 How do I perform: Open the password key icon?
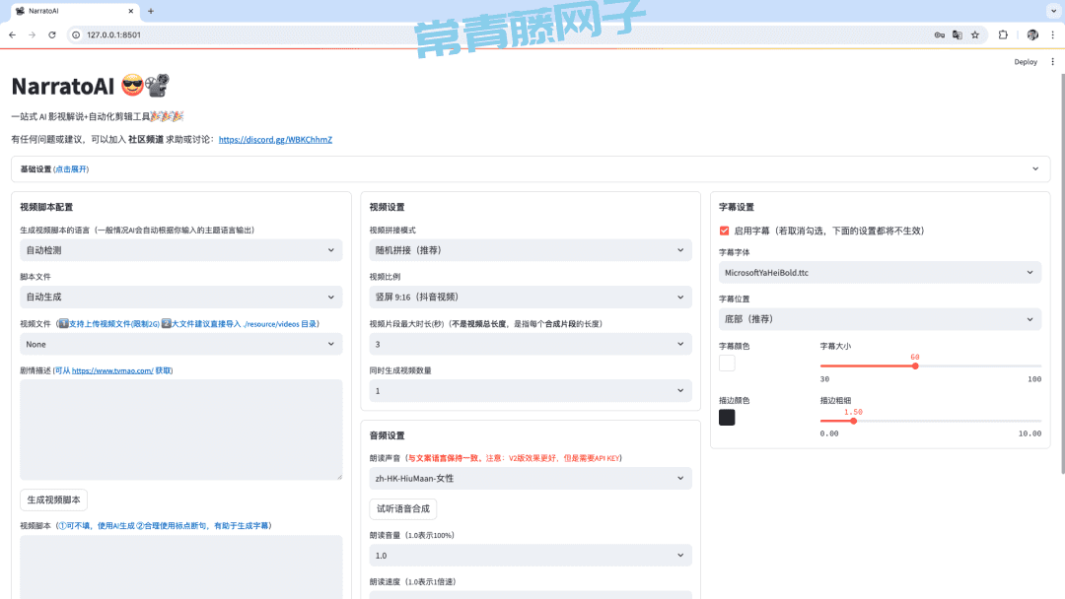pos(940,34)
